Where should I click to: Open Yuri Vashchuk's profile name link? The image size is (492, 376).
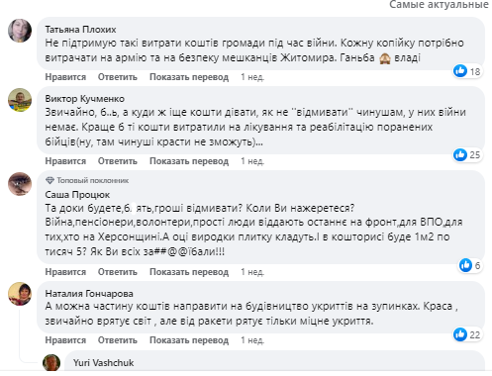[x=104, y=363]
